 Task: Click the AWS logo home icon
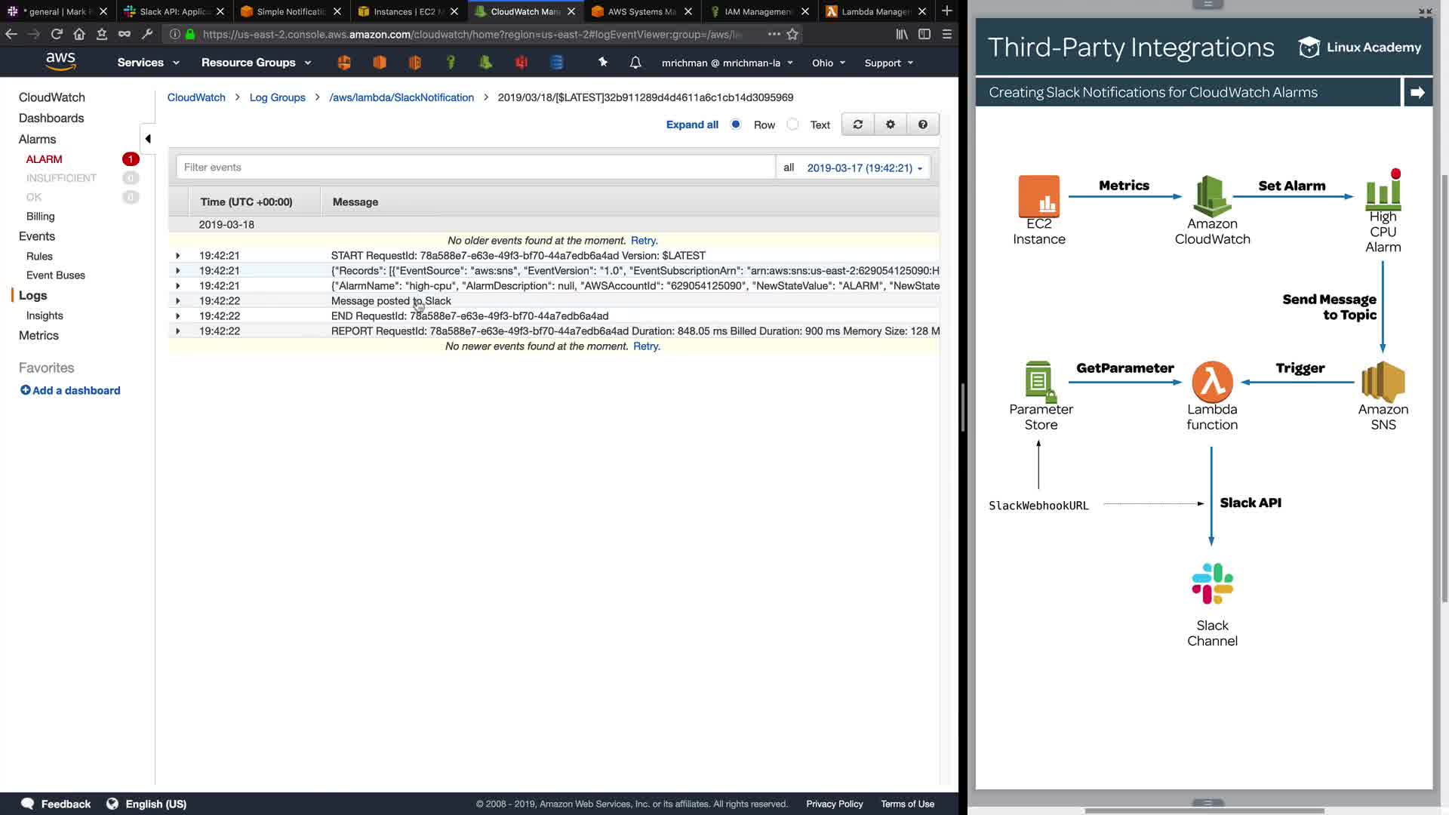point(60,62)
